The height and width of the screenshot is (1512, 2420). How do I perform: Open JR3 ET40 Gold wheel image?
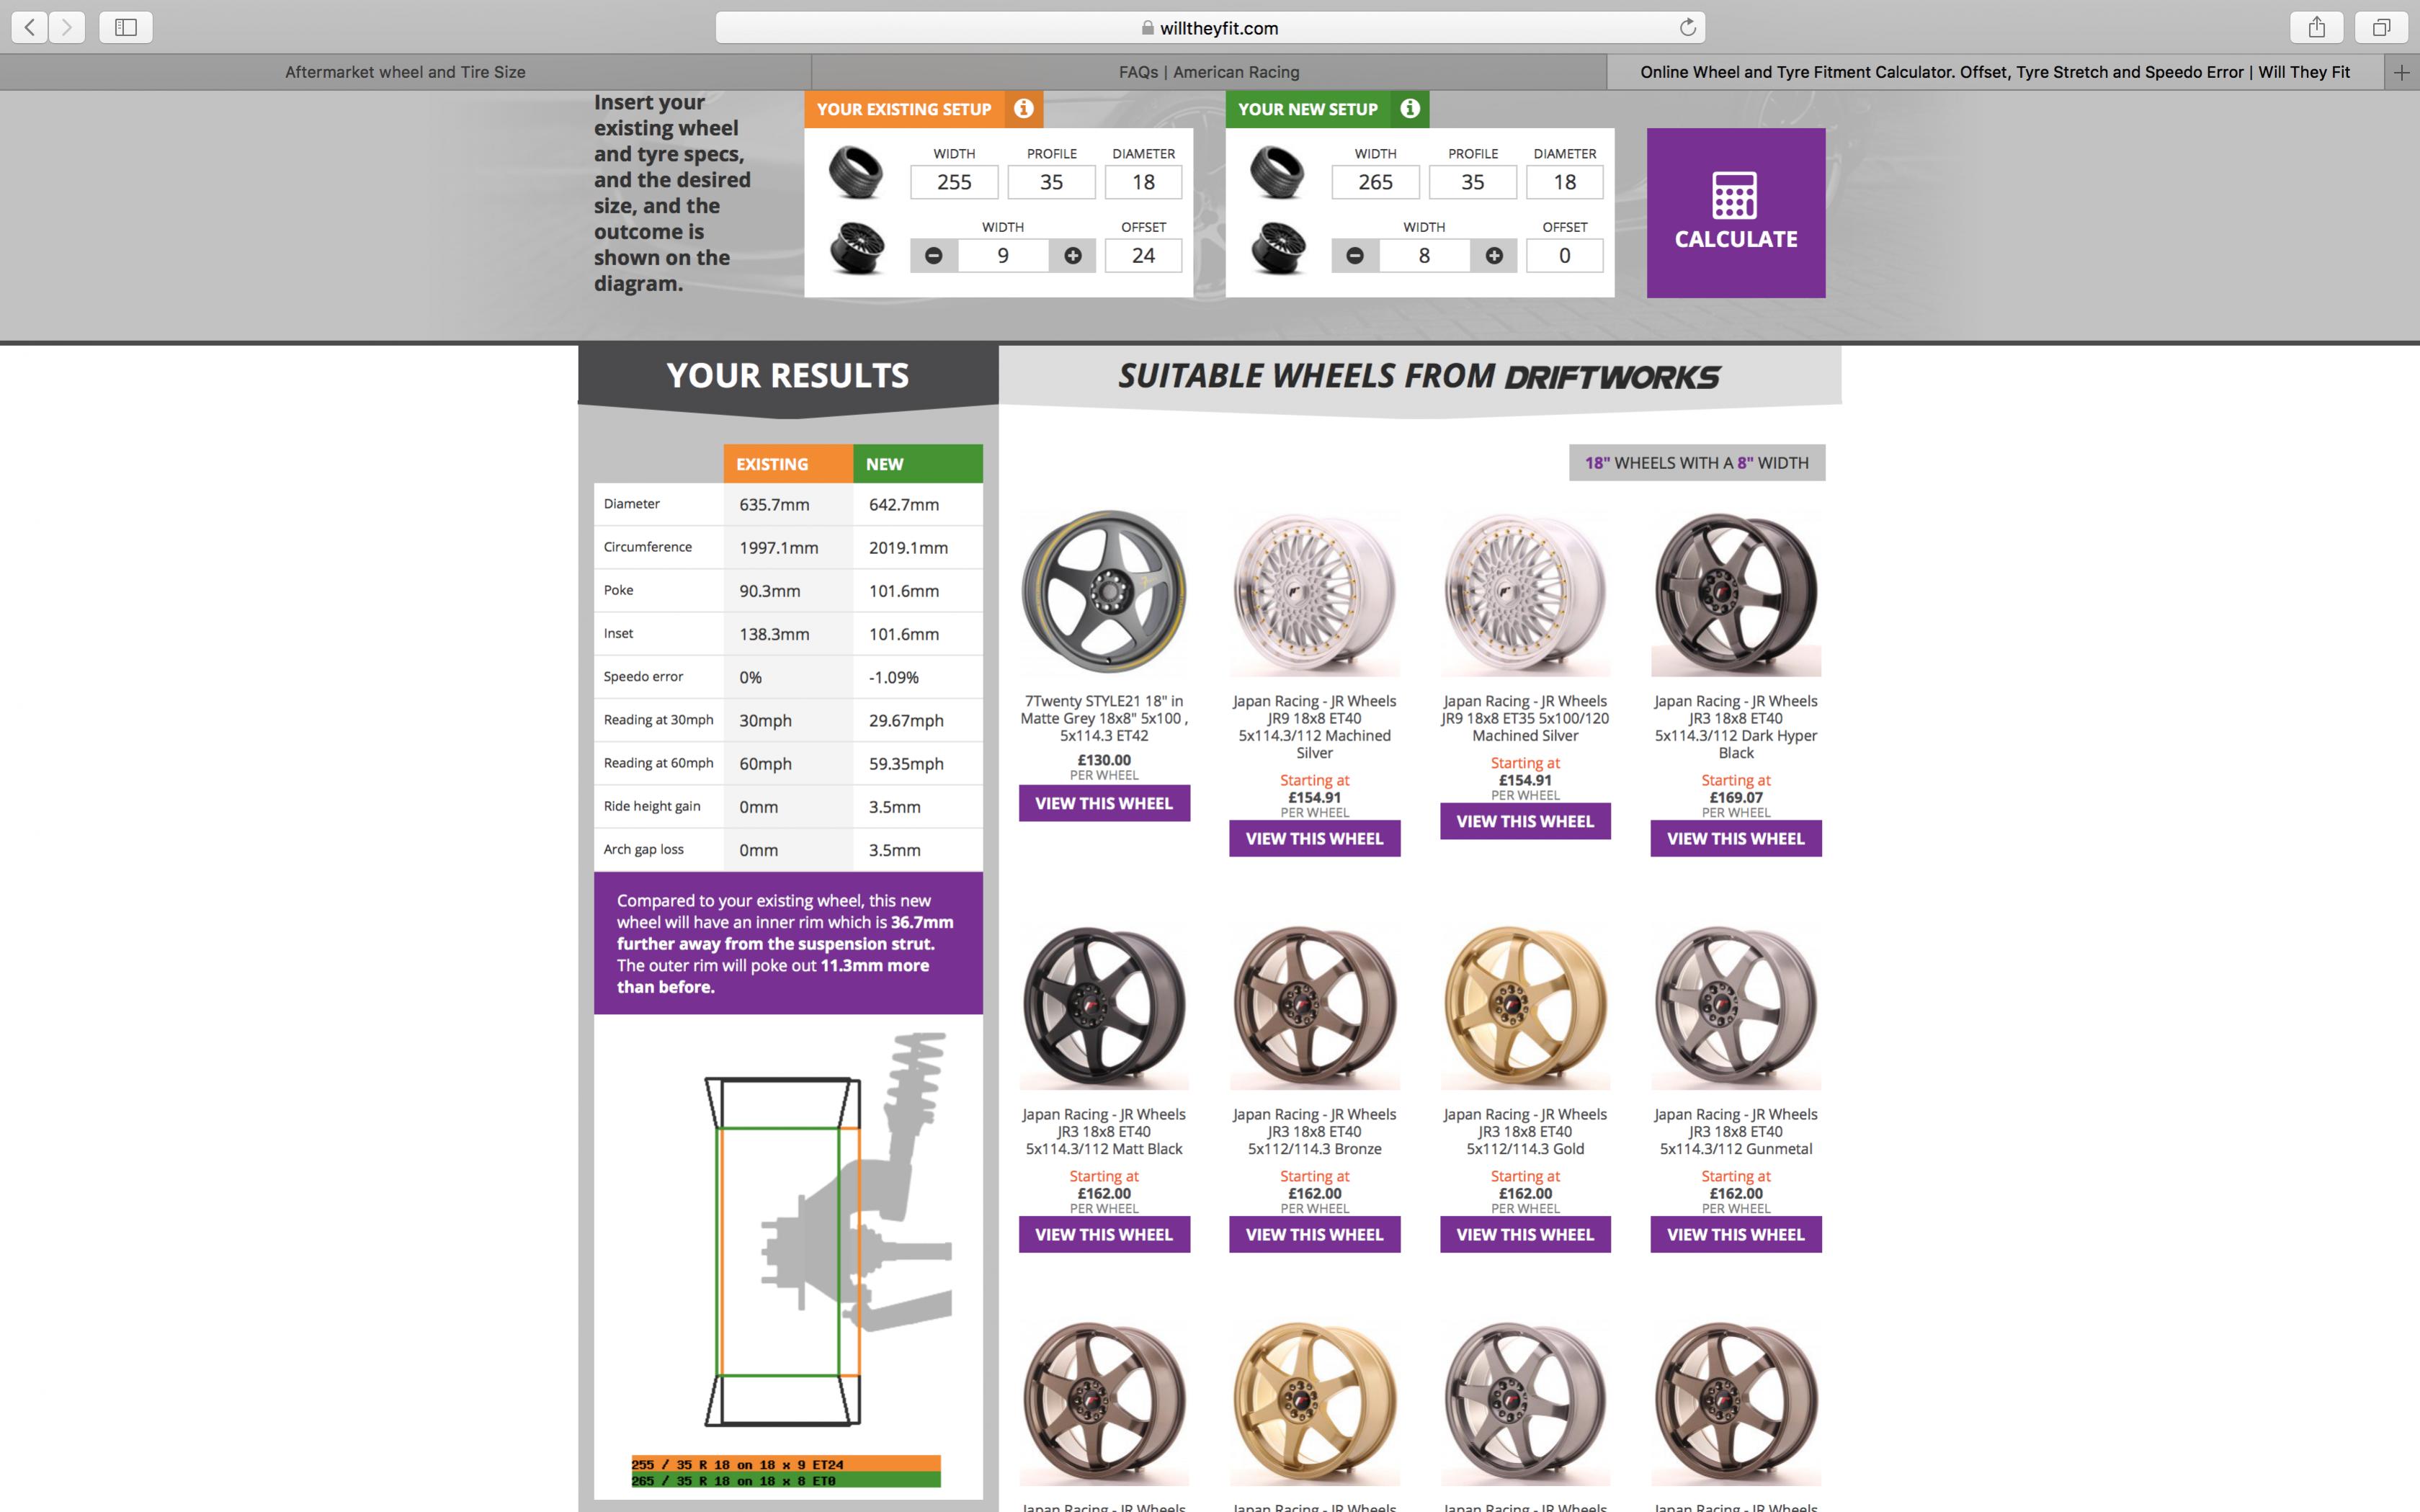(1525, 1005)
